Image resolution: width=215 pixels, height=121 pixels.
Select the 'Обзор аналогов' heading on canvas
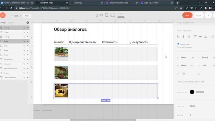pyautogui.click(x=70, y=29)
